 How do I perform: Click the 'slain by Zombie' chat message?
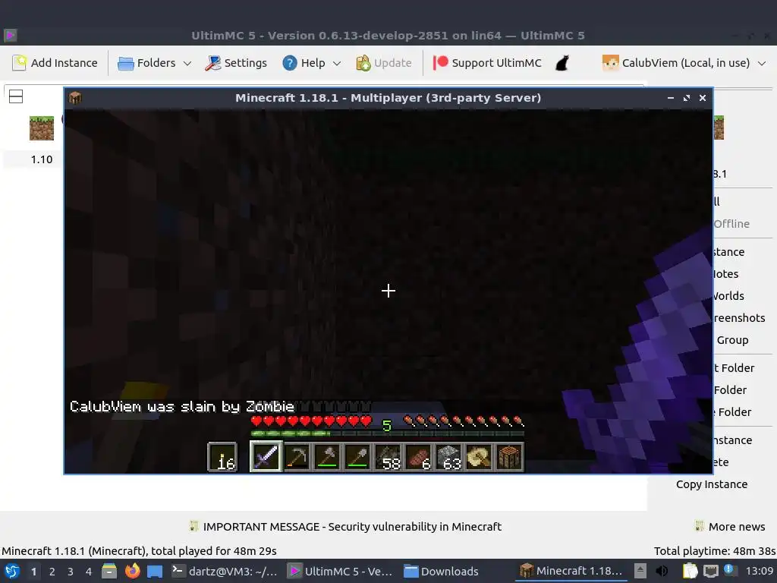182,407
